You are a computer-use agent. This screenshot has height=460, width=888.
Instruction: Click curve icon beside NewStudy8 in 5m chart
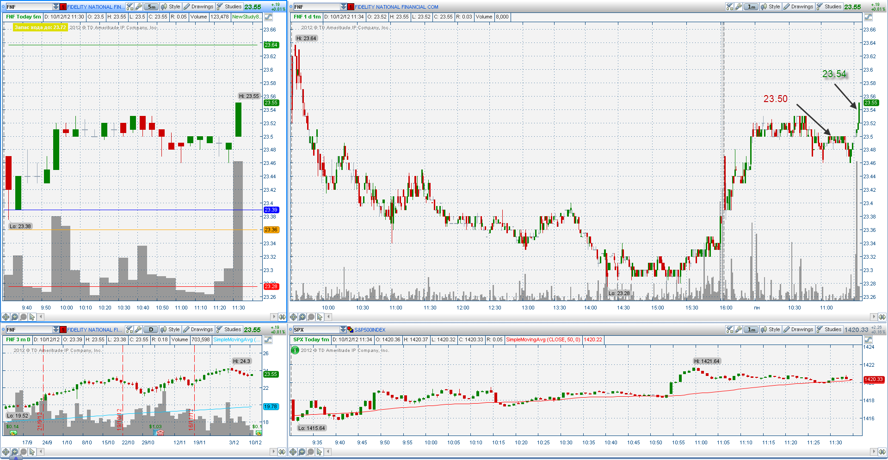click(x=268, y=17)
